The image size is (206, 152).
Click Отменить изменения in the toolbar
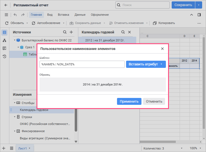(126, 23)
